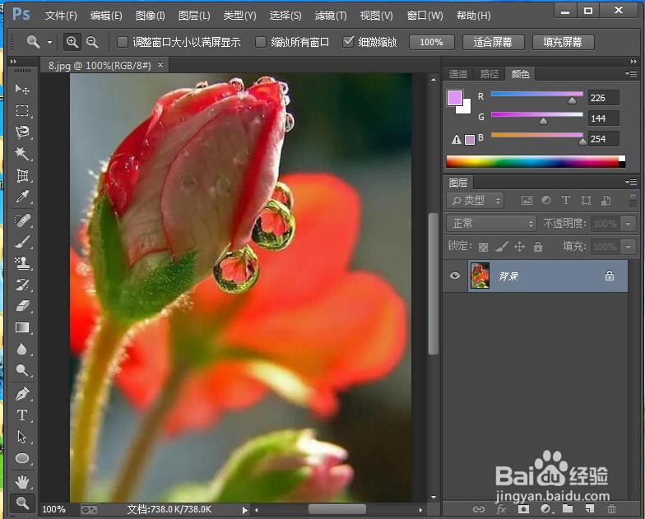645x519 pixels.
Task: Select the Rectangular Marquee tool
Action: pos(22,110)
